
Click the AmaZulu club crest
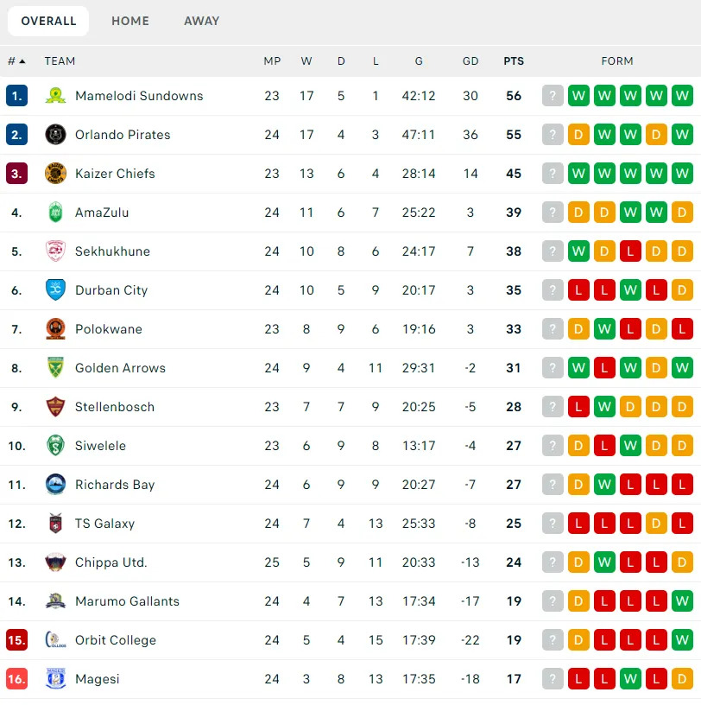pos(55,213)
